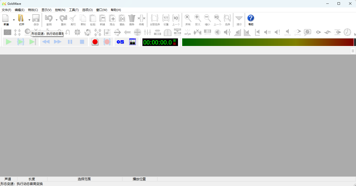The image size is (356, 186).
Task: Click the green-to-red level meter bar
Action: [268, 42]
